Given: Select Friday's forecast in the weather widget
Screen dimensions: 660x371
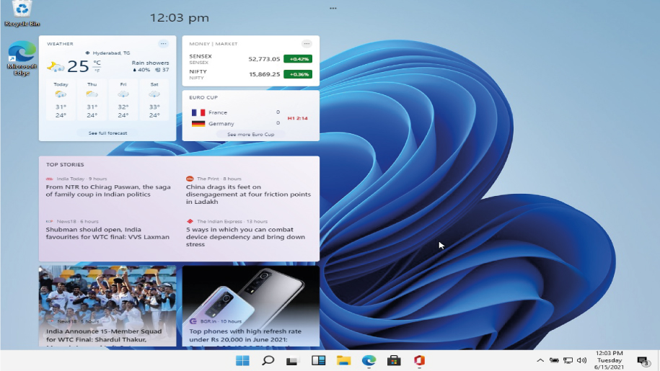Looking at the screenshot, I should tap(123, 99).
